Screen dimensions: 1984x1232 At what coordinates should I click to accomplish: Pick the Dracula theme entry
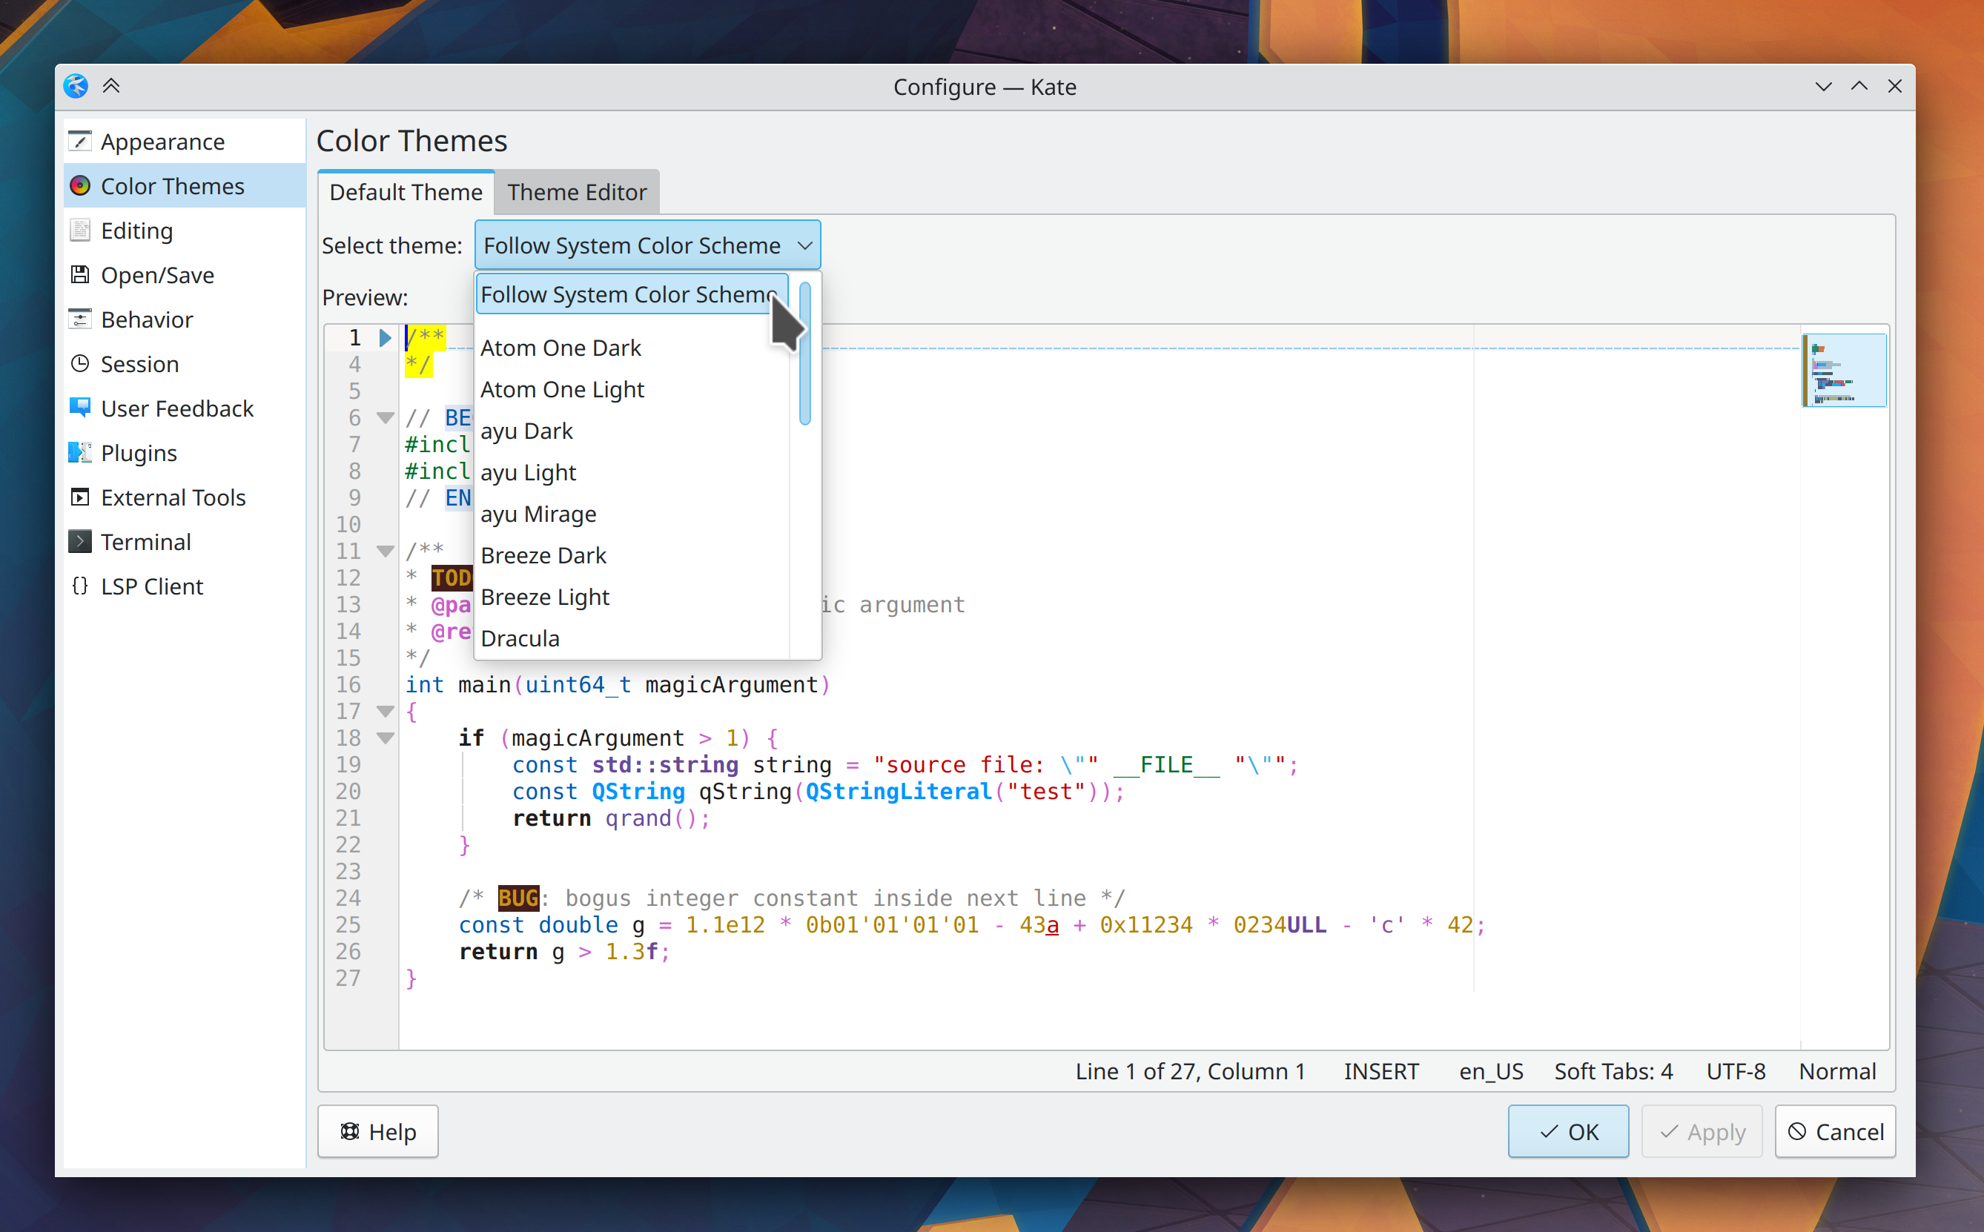click(520, 639)
